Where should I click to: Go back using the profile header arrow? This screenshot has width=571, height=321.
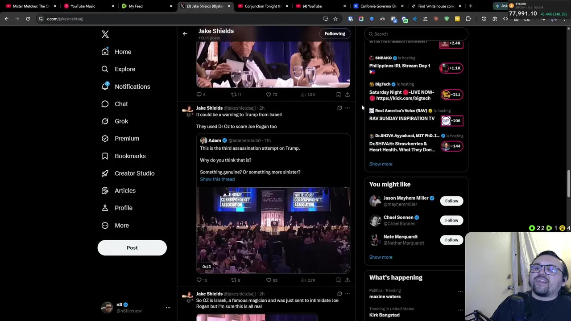(185, 33)
